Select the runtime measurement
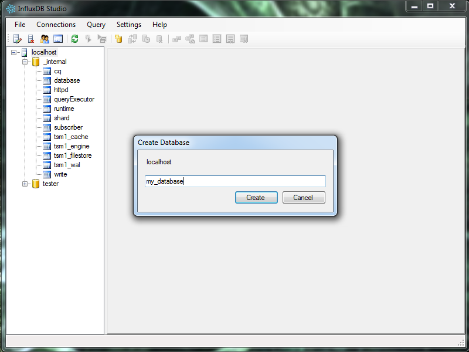469x352 pixels. 64,109
